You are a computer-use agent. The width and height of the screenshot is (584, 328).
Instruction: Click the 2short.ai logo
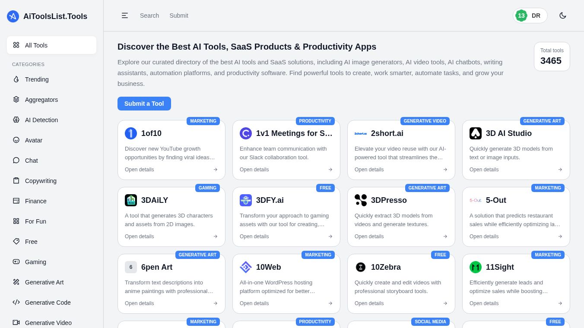[361, 133]
